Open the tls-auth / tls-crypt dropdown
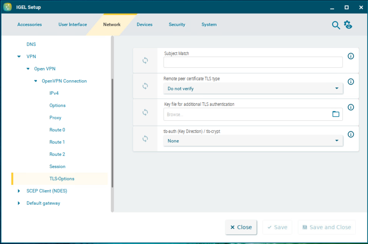 pos(253,141)
